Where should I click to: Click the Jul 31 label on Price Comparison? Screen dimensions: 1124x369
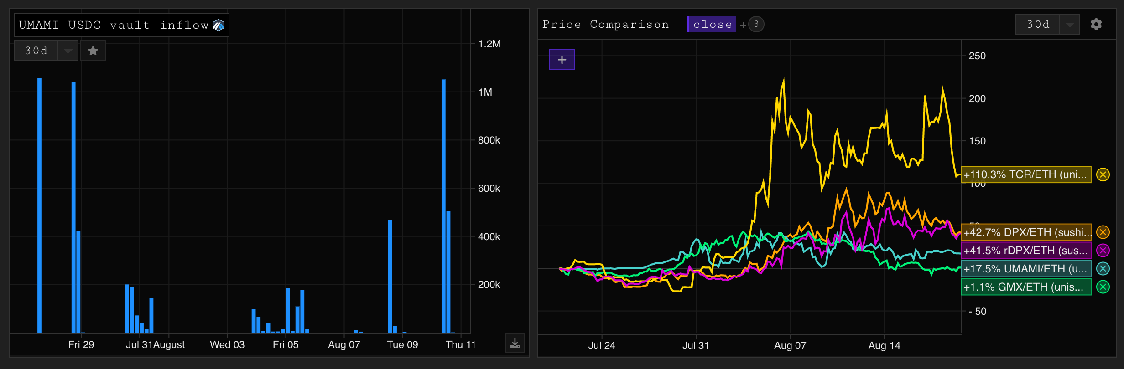696,345
